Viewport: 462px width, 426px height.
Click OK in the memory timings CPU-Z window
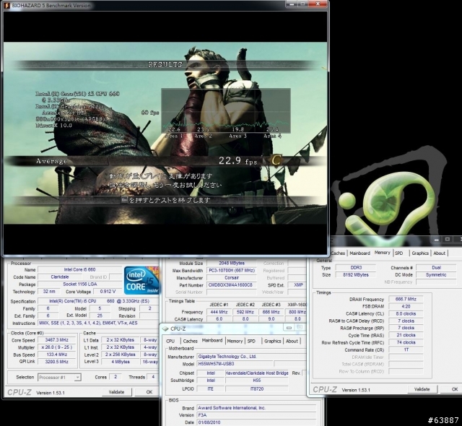coord(455,389)
